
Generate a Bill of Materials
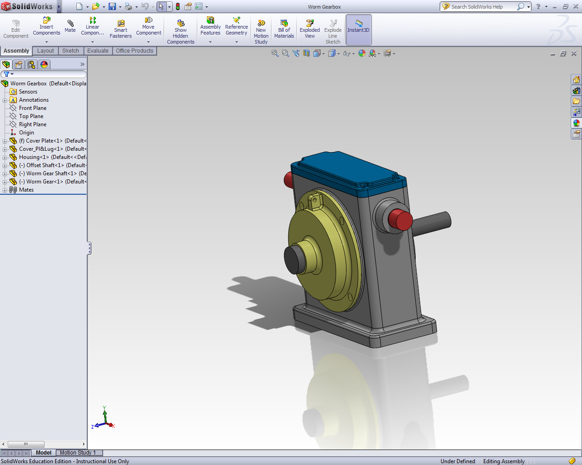[284, 30]
